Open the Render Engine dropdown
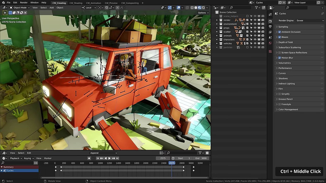The width and height of the screenshot is (326, 183). tap(310, 21)
